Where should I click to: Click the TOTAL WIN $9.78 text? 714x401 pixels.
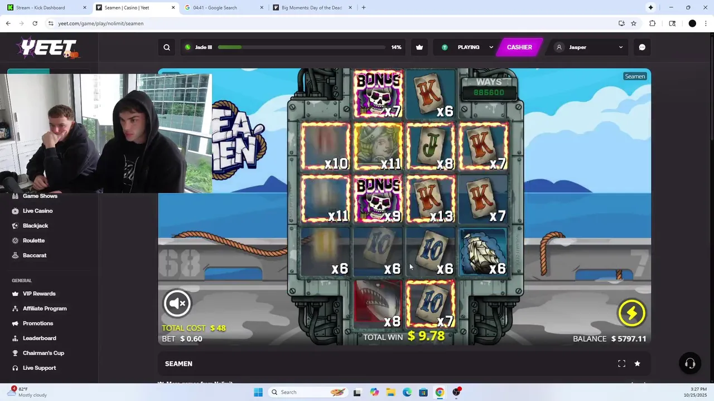[x=404, y=336]
